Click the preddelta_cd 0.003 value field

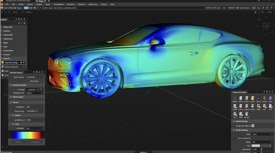coord(34,120)
